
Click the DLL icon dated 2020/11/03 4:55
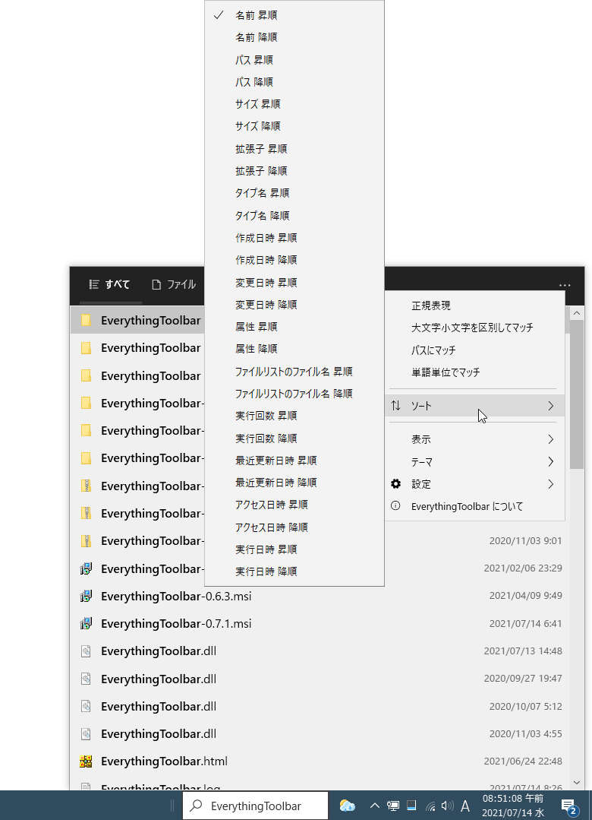click(x=87, y=733)
